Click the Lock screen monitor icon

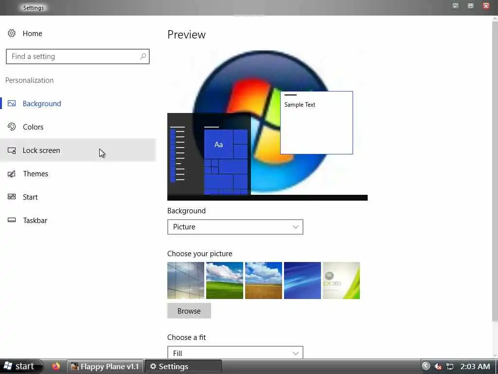point(12,150)
